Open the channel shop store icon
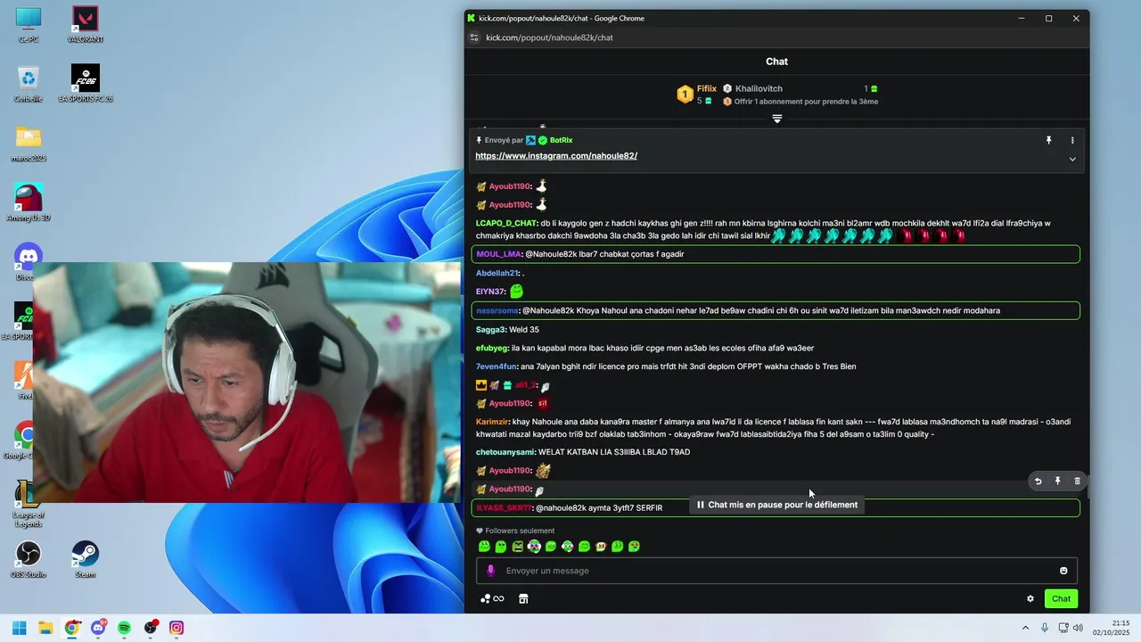The image size is (1141, 642). pyautogui.click(x=523, y=599)
